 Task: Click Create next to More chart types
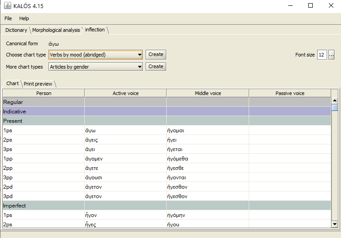pos(155,67)
